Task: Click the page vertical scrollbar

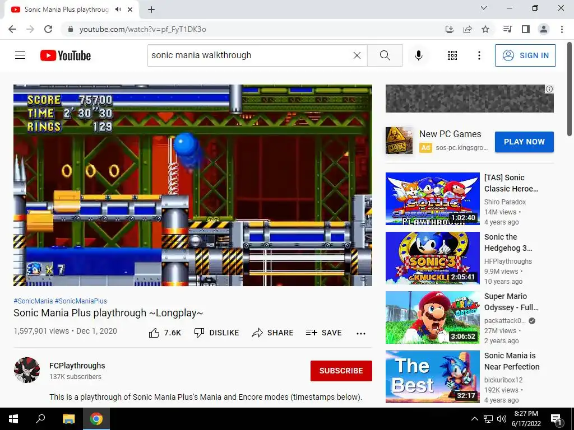Action: pos(570,89)
